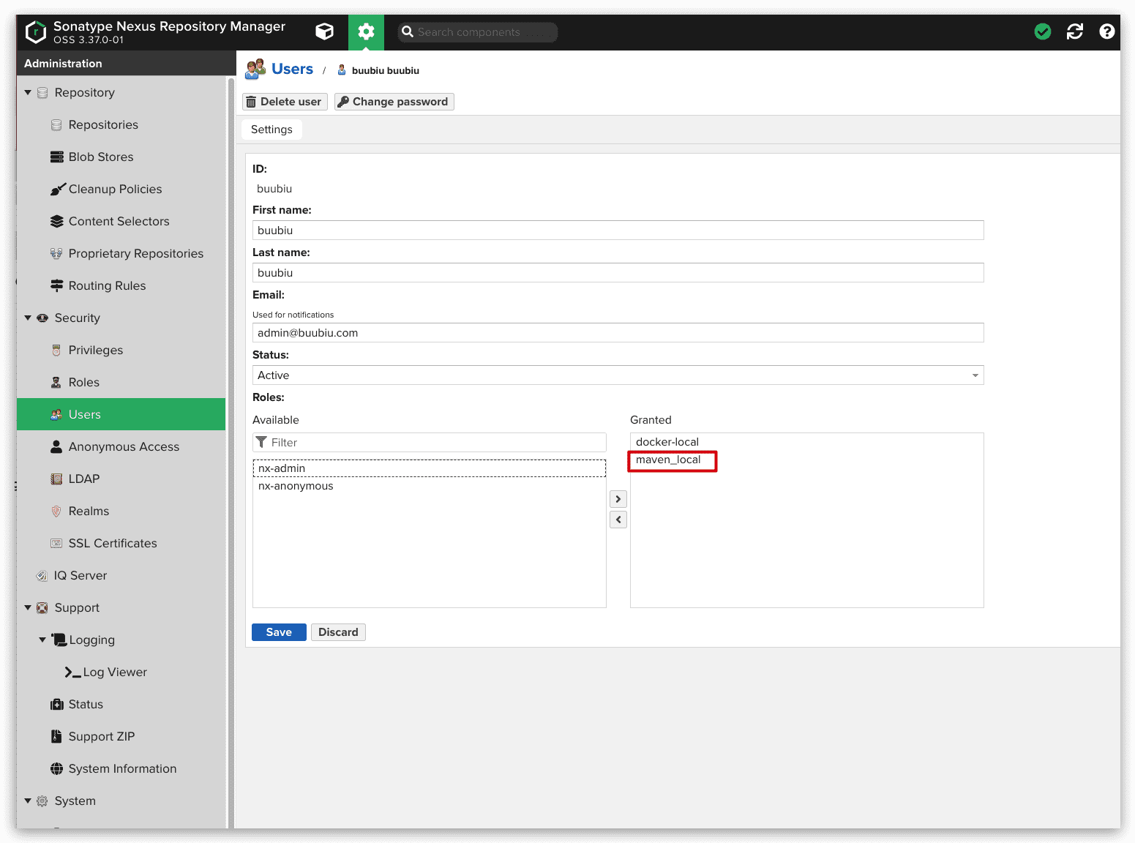1135x843 pixels.
Task: Open the Browse cube icon in header
Action: [x=324, y=31]
